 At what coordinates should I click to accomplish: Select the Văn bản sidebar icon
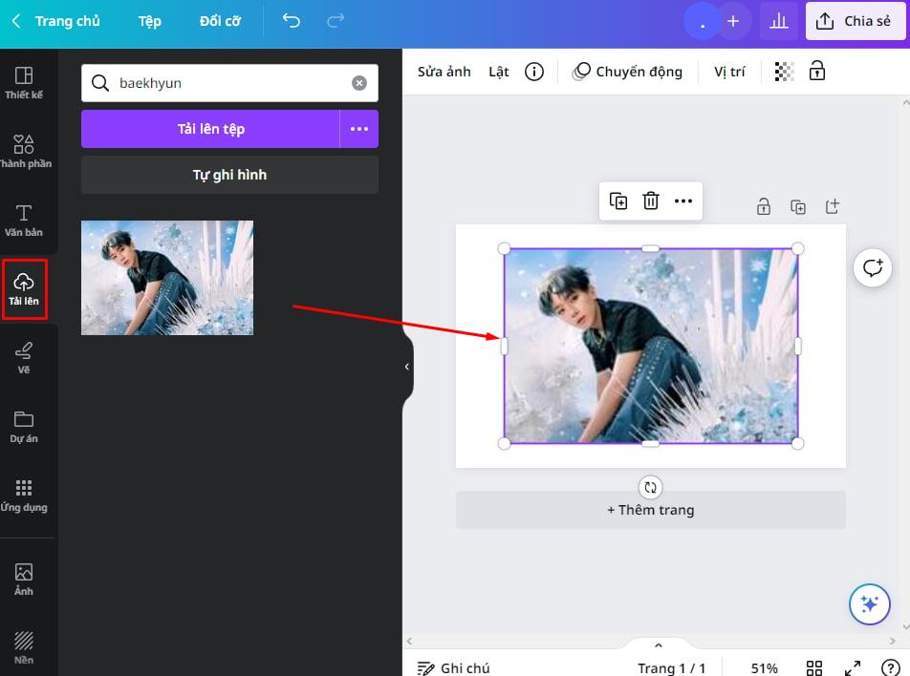pyautogui.click(x=23, y=220)
